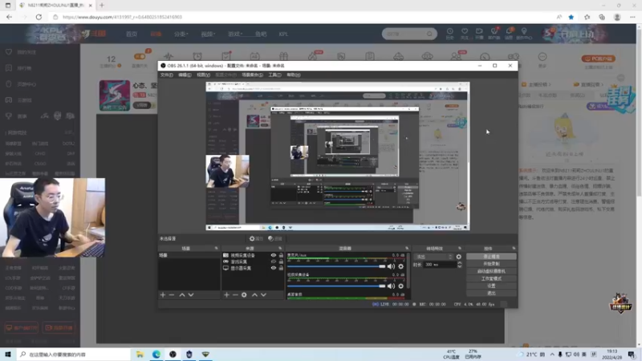This screenshot has width=642, height=361.
Task: Click Douyu search magnifier icon
Action: tap(429, 34)
